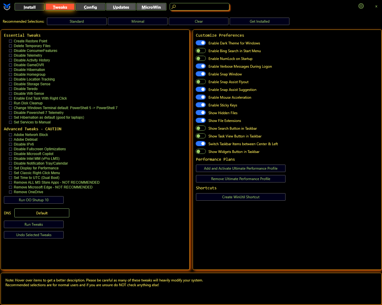Screen dimensions: 382x305
Task: Toggle Bing Search in Start Menu
Action: point(200,50)
